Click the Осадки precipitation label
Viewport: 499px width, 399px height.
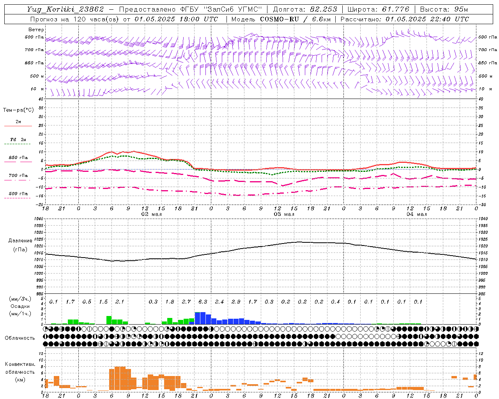pos(20,306)
